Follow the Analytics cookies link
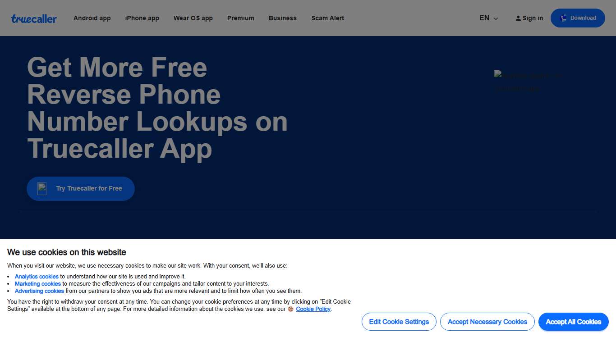The image size is (616, 346). pyautogui.click(x=37, y=276)
